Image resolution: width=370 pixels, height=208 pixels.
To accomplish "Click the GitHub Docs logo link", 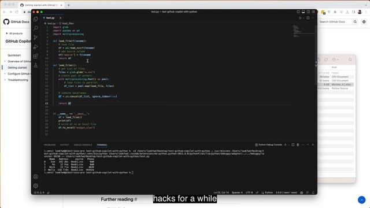I will (x=16, y=22).
